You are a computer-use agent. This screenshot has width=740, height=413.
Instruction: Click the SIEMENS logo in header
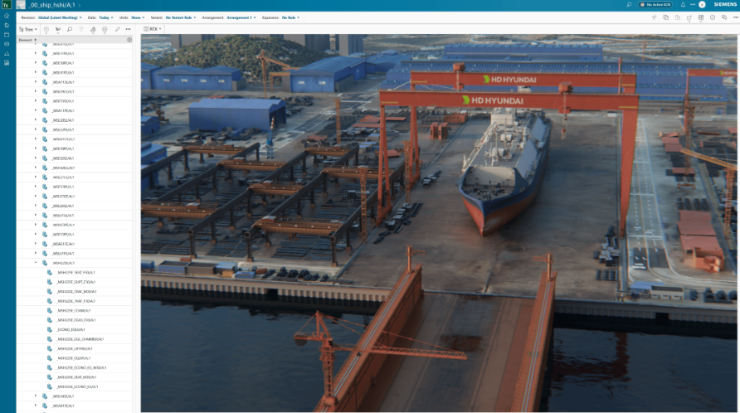(x=725, y=4)
